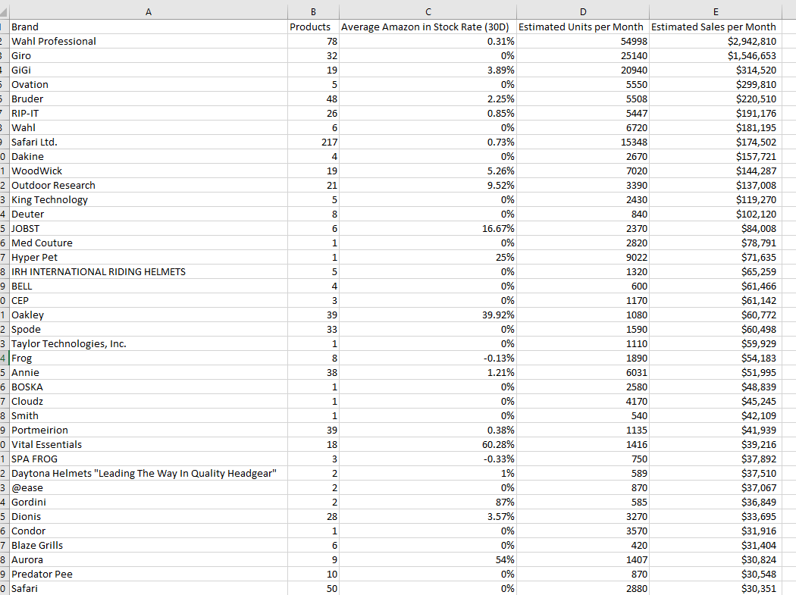The width and height of the screenshot is (796, 595).
Task: Select the Wahl Professional brand cell
Action: [149, 41]
